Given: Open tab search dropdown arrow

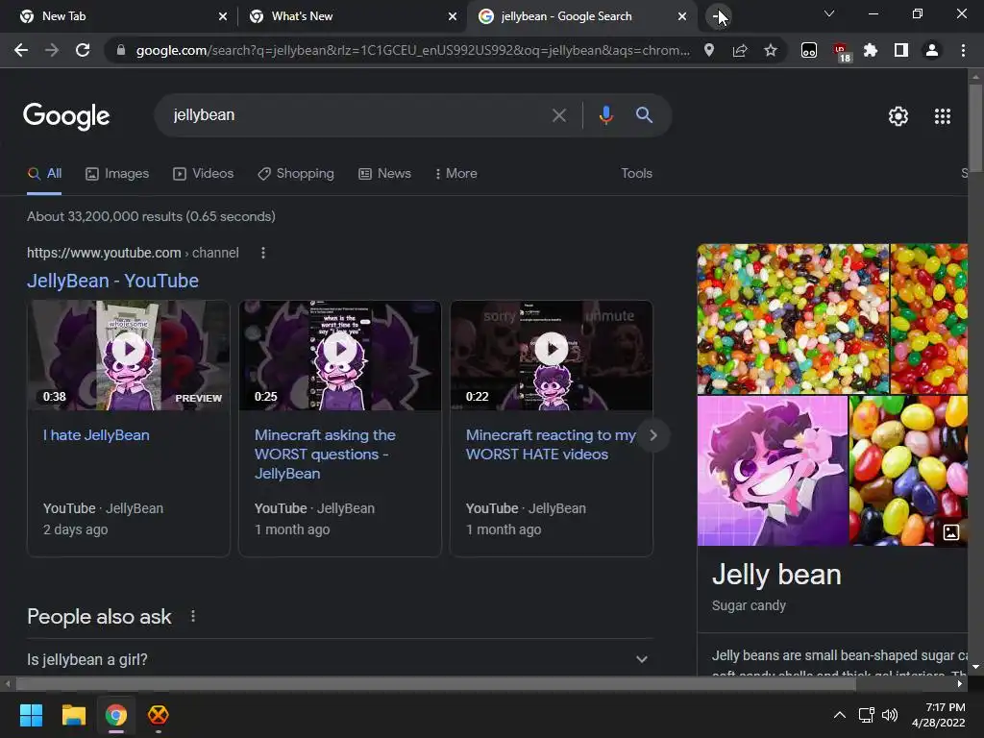Looking at the screenshot, I should [829, 13].
